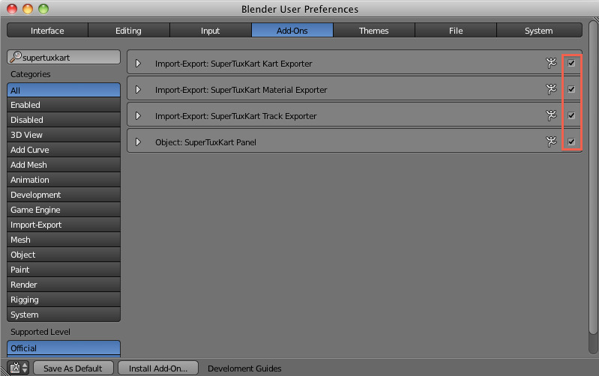This screenshot has width=599, height=376.
Task: Expand SuperTuxKart Kart Exporter details
Action: pos(138,64)
